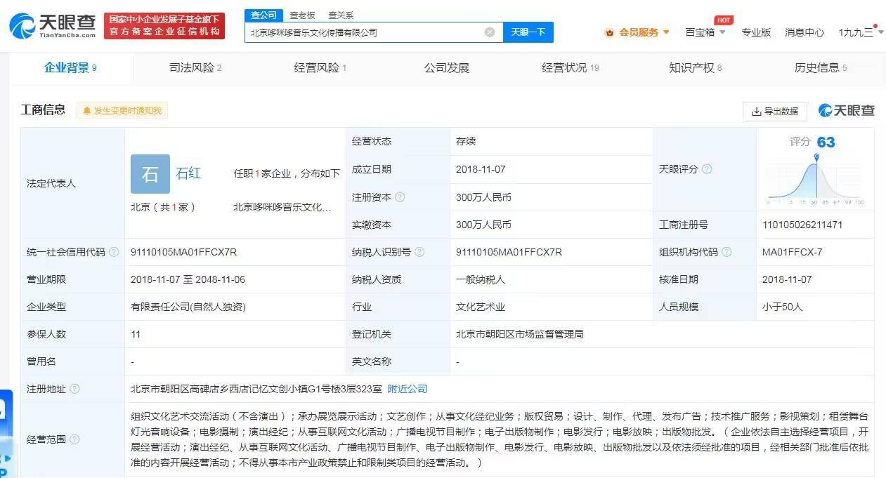Click the 石 avatar of the legal representative
This screenshot has height=478, width=886.
click(150, 174)
